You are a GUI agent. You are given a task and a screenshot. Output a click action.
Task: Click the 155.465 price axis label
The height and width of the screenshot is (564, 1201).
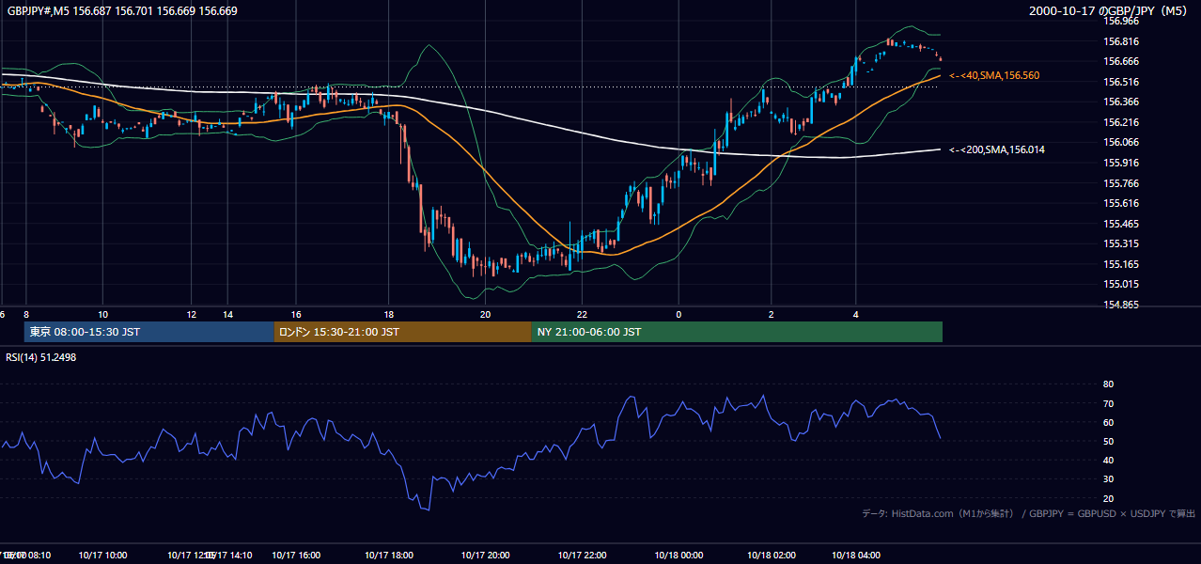1122,224
